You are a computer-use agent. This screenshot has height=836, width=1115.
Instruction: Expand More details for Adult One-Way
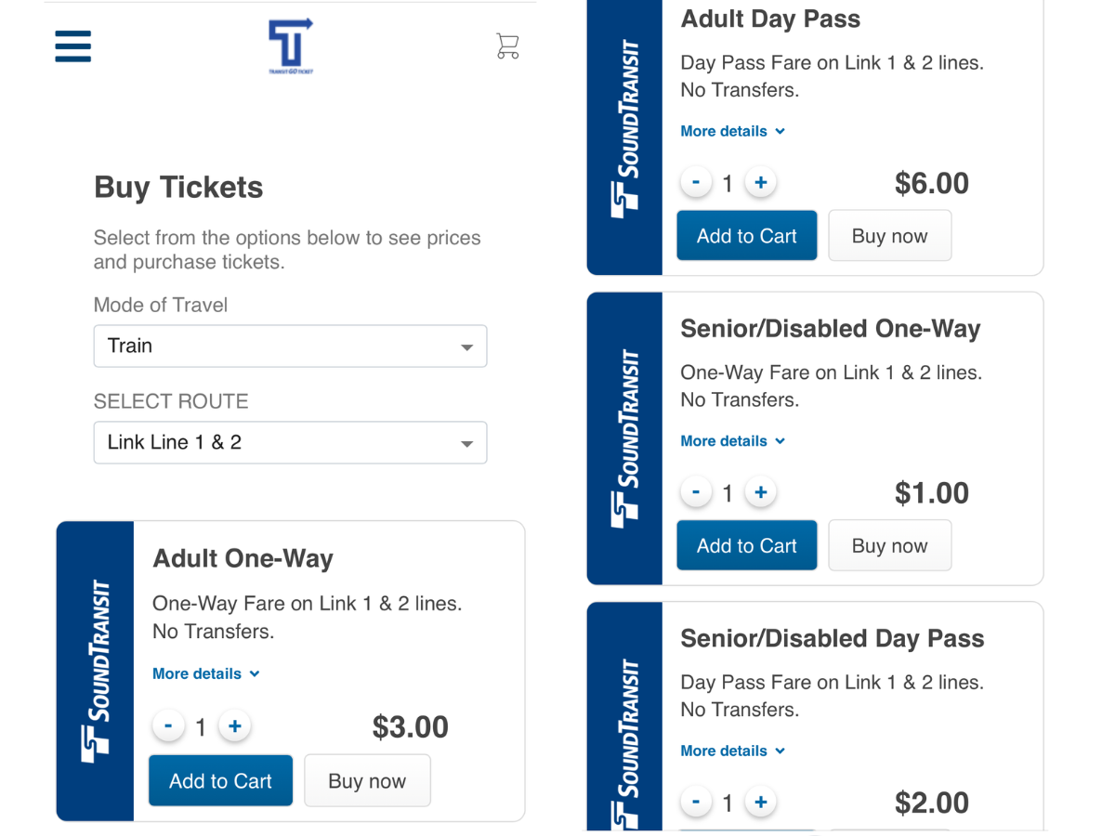(205, 673)
